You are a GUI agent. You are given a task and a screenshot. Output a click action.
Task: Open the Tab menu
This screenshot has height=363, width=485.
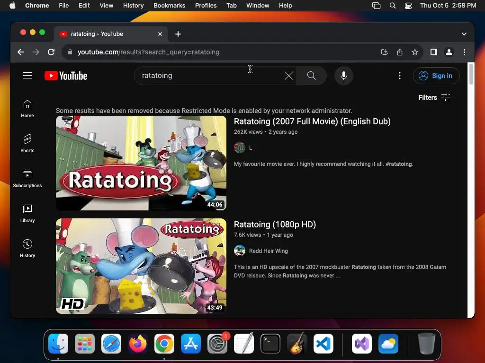click(x=231, y=6)
